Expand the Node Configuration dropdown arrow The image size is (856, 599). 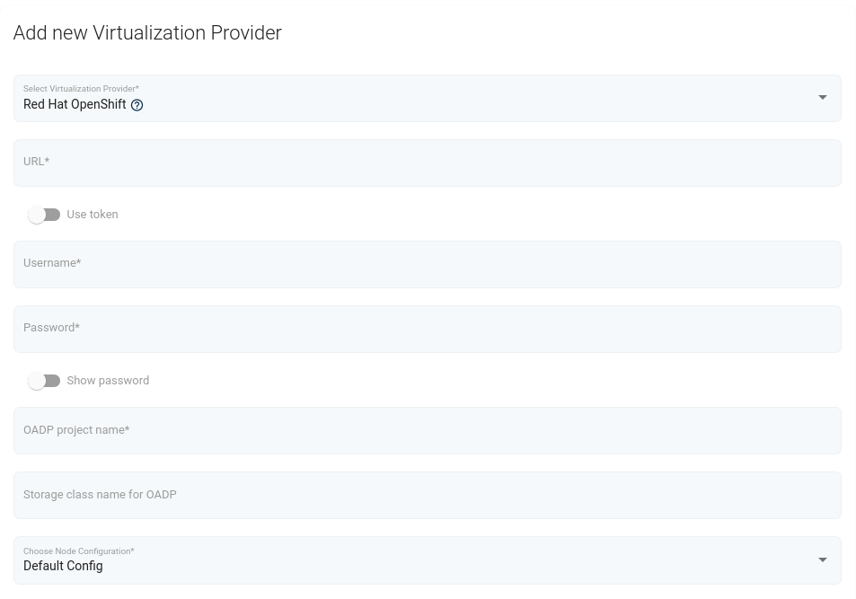tap(822, 560)
